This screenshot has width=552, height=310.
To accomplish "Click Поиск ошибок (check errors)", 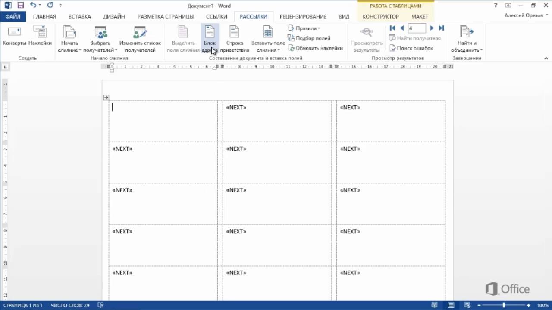I will [x=411, y=48].
